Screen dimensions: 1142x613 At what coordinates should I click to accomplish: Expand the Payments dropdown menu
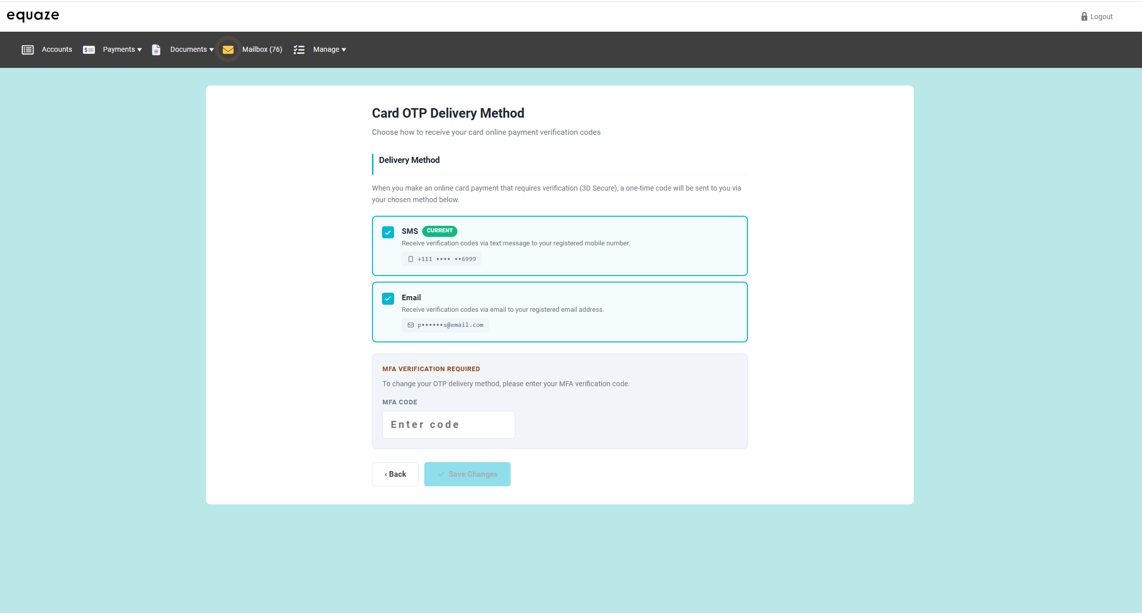122,50
